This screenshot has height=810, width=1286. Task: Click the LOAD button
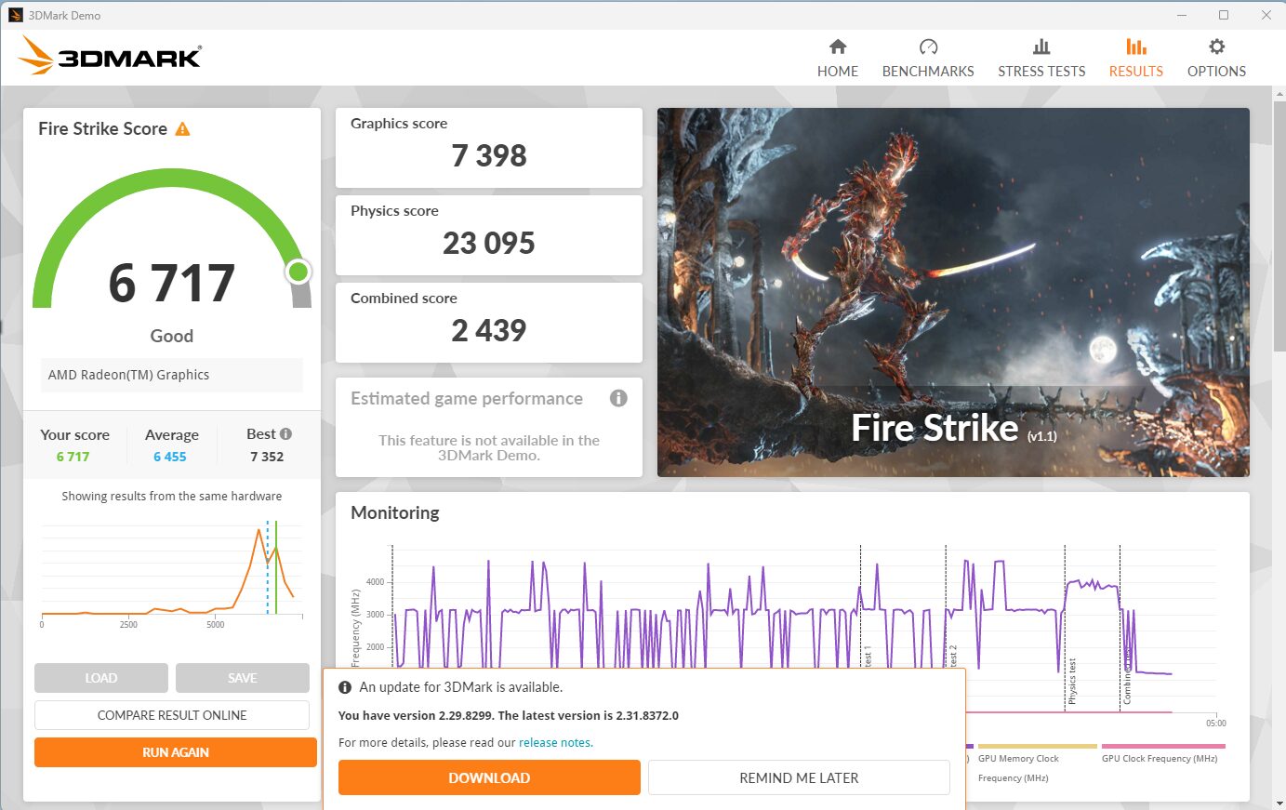click(x=101, y=678)
